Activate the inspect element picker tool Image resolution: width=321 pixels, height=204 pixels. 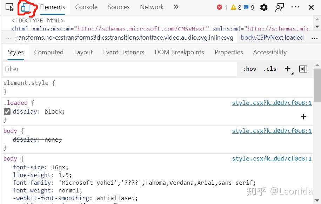click(9, 7)
